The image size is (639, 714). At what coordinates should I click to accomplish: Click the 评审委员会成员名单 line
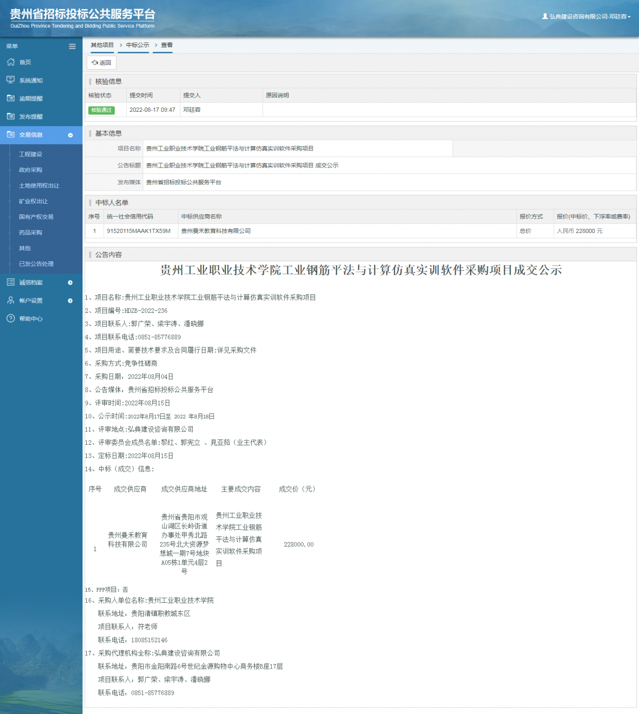[177, 443]
